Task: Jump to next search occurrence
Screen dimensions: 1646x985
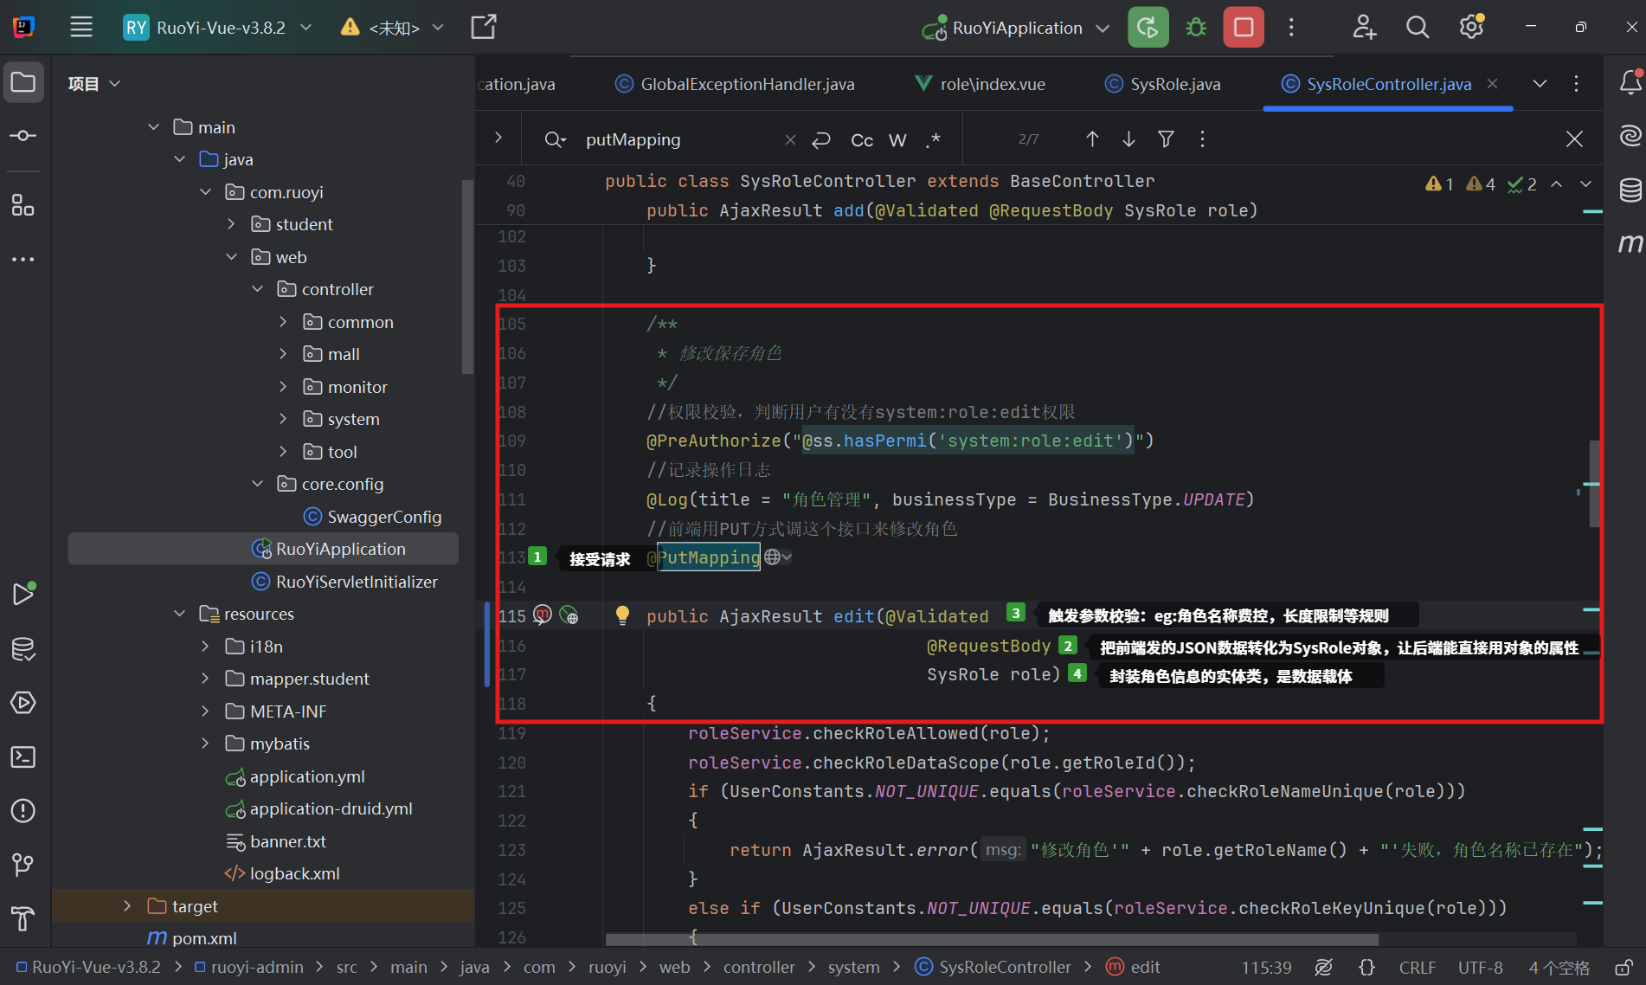Action: (x=1128, y=138)
